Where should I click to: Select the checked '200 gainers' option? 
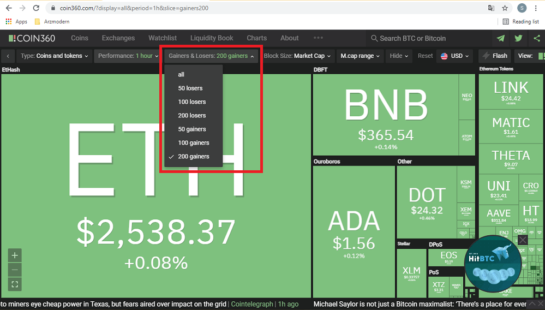(x=193, y=157)
